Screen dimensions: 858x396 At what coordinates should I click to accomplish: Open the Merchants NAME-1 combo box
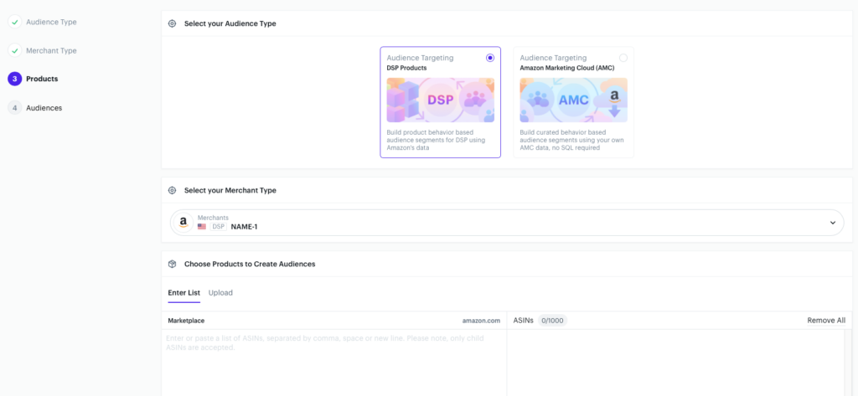(507, 223)
